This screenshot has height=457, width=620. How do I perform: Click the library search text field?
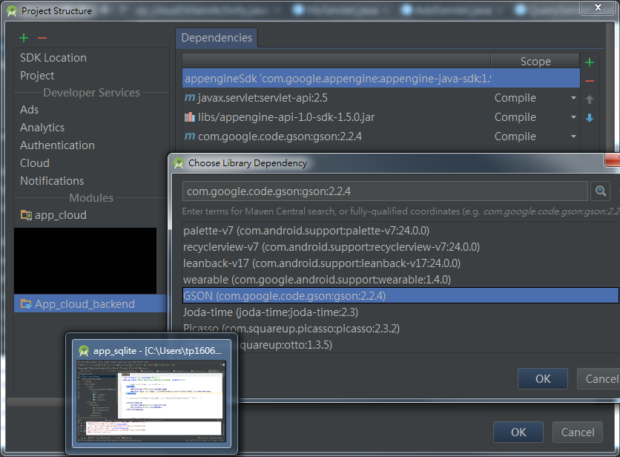[385, 191]
